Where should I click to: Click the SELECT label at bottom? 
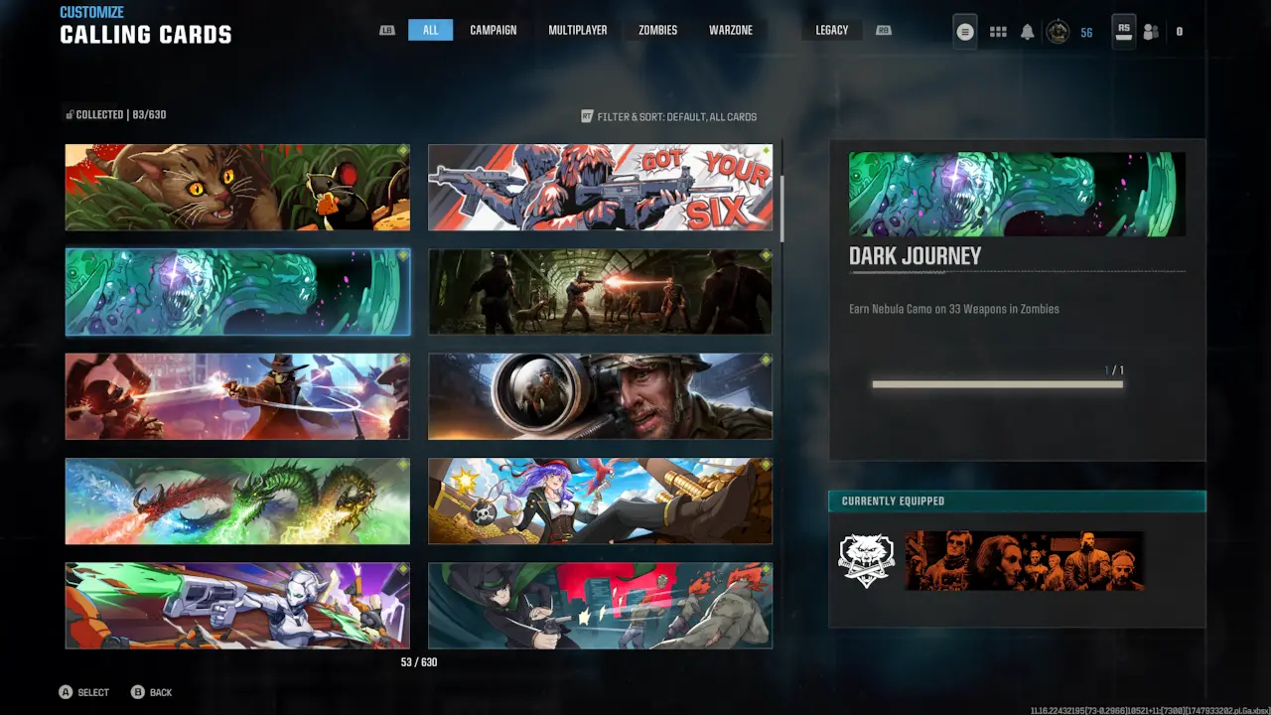93,692
